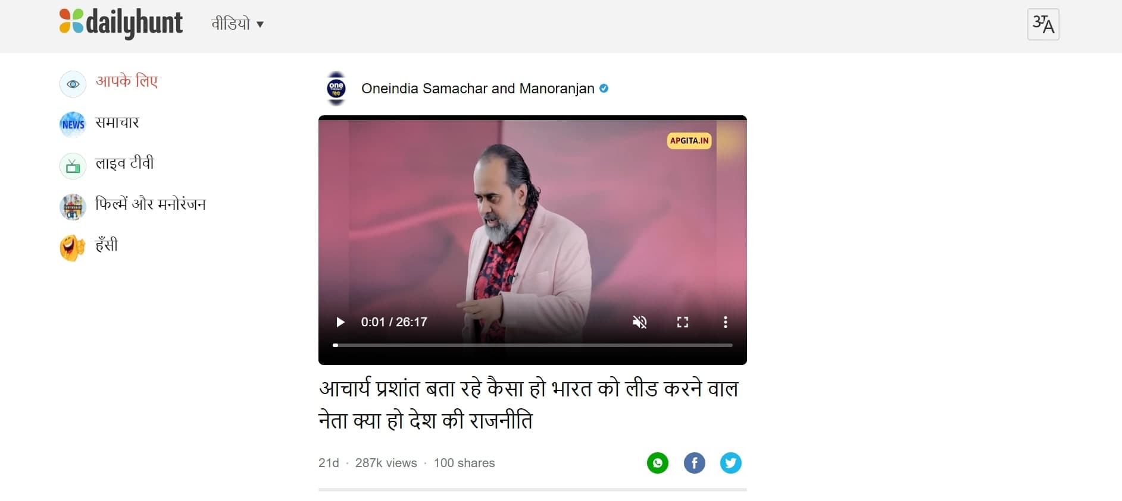Play the video
This screenshot has width=1122, height=501.
click(340, 322)
